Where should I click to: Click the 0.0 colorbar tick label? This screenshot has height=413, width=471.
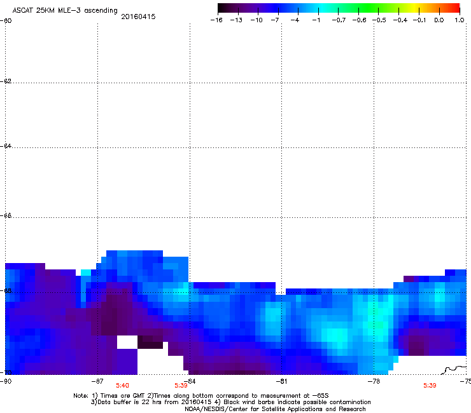[439, 20]
